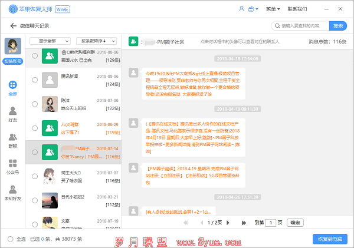This screenshot has width=354, height=248.
Task: Click group avatar of PM圈子 chat row
Action: pos(50,152)
